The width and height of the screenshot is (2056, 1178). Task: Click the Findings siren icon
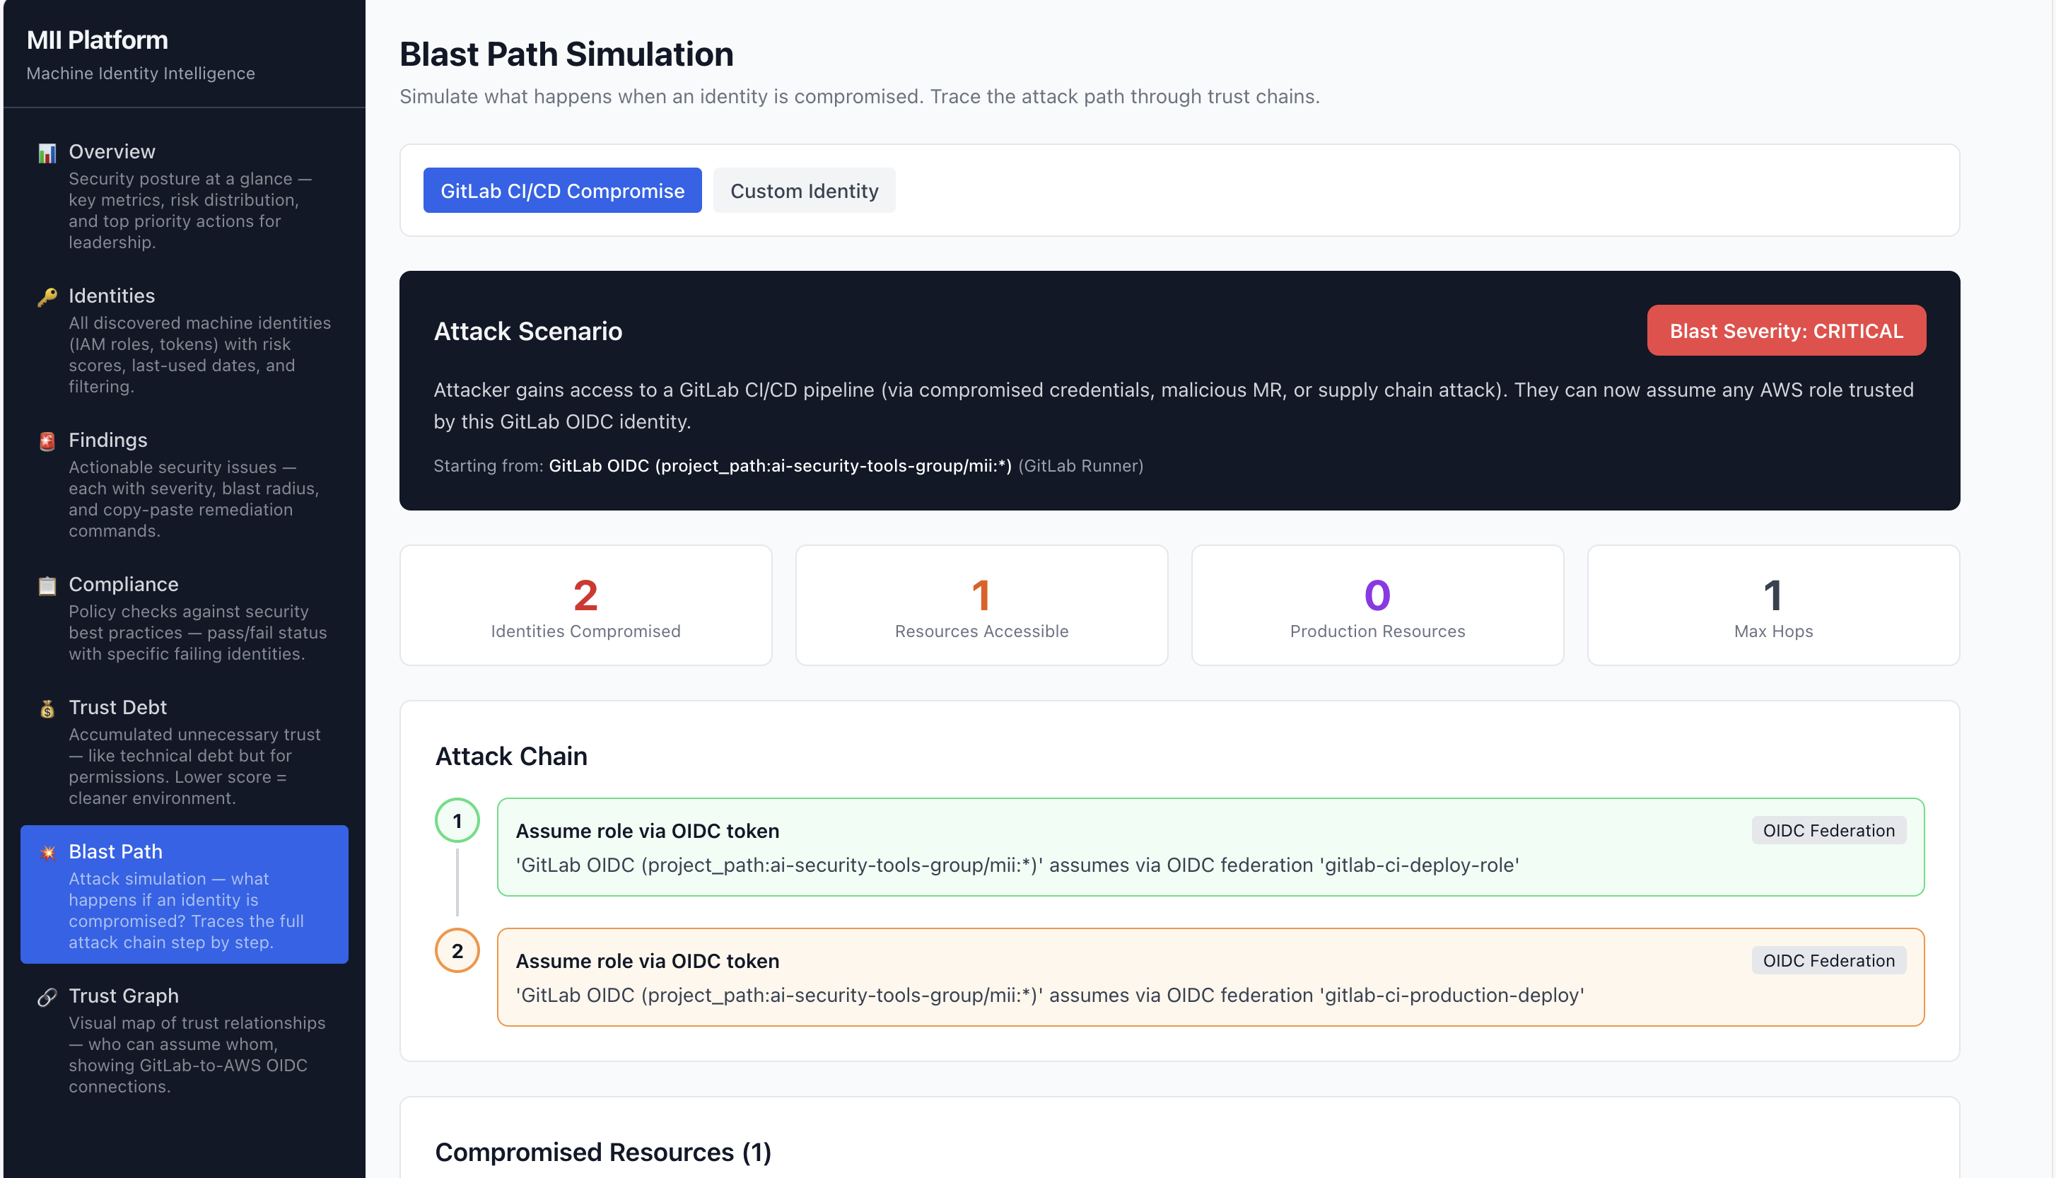(47, 441)
